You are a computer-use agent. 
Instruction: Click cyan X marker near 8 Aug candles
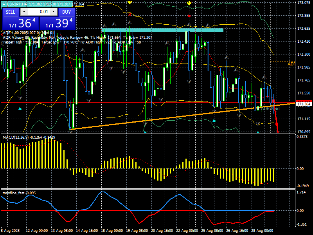(20, 109)
